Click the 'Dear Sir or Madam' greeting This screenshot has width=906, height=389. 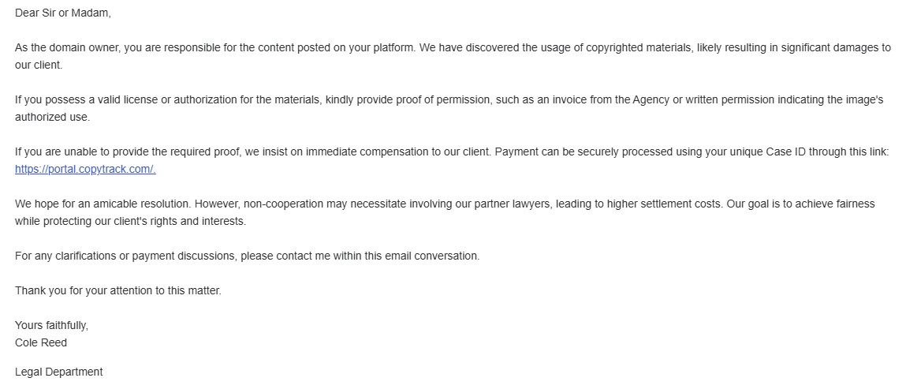(x=63, y=13)
